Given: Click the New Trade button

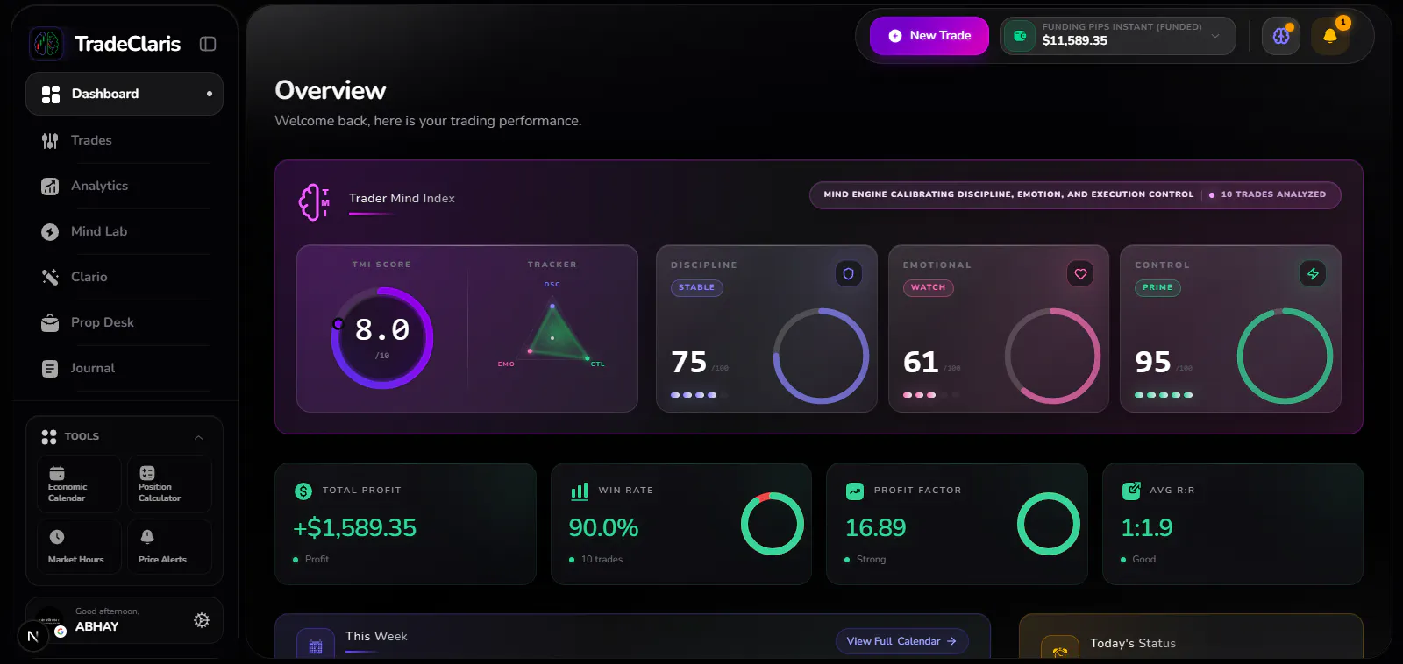Looking at the screenshot, I should click(x=929, y=36).
